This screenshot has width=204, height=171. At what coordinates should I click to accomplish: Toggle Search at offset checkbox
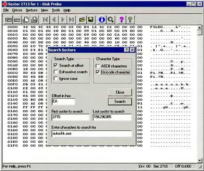[x=55, y=65]
